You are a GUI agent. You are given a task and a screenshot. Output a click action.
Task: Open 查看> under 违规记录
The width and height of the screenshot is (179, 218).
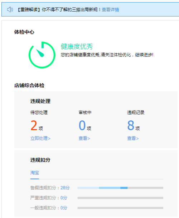point(133,138)
